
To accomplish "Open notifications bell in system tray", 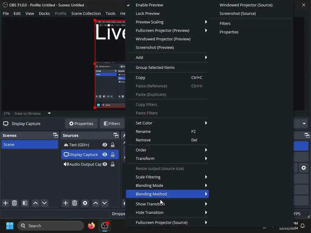I will (302, 226).
